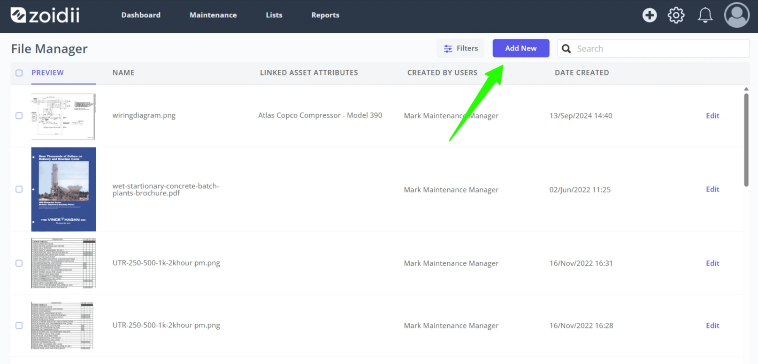
Task: Click the date 02/Jun/2022 11:25
Action: coord(580,190)
